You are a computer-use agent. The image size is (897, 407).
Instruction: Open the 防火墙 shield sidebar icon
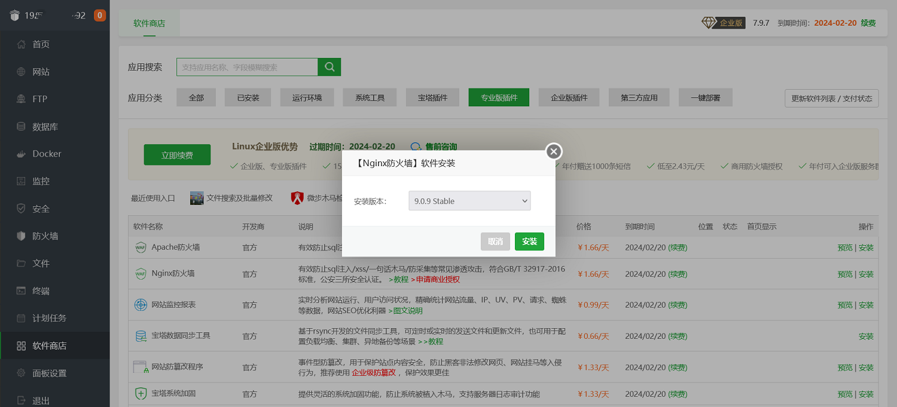(21, 236)
